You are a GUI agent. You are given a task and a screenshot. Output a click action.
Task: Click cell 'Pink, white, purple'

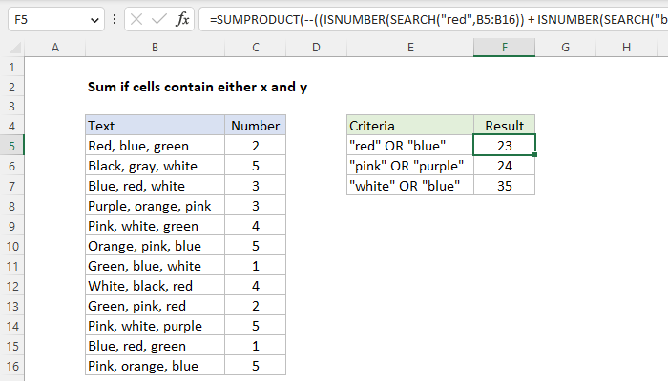pyautogui.click(x=155, y=326)
